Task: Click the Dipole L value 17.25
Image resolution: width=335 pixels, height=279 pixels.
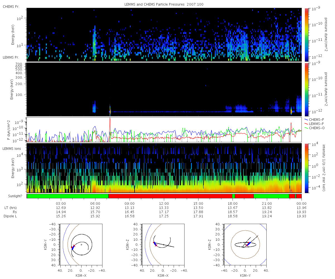Action: tap(164, 216)
